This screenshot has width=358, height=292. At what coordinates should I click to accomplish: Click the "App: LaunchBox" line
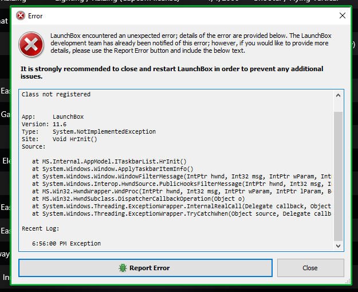point(53,116)
